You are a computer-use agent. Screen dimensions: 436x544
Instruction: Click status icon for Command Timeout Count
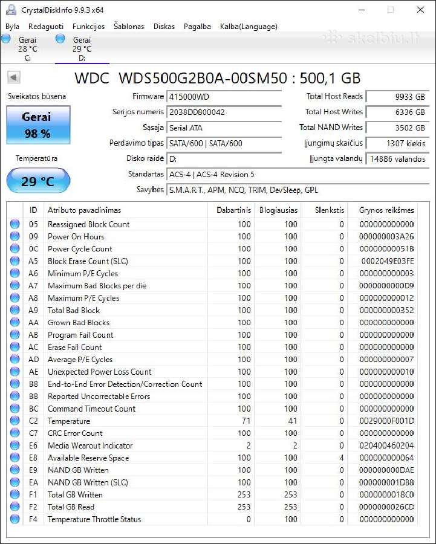pos(15,409)
